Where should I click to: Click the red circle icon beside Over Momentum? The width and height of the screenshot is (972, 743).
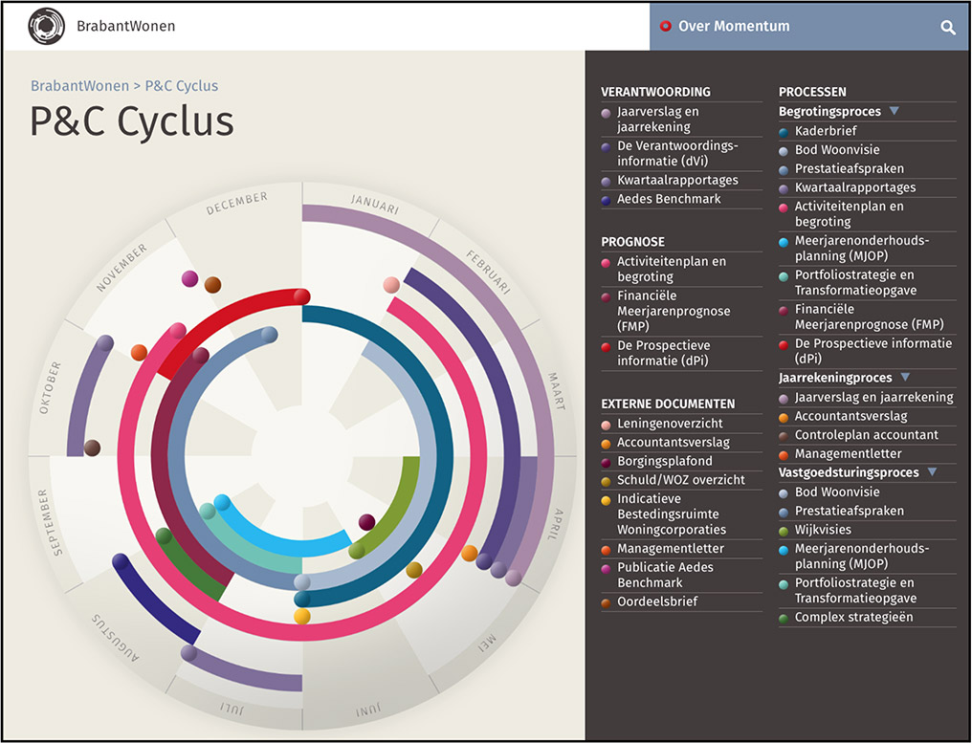(665, 26)
